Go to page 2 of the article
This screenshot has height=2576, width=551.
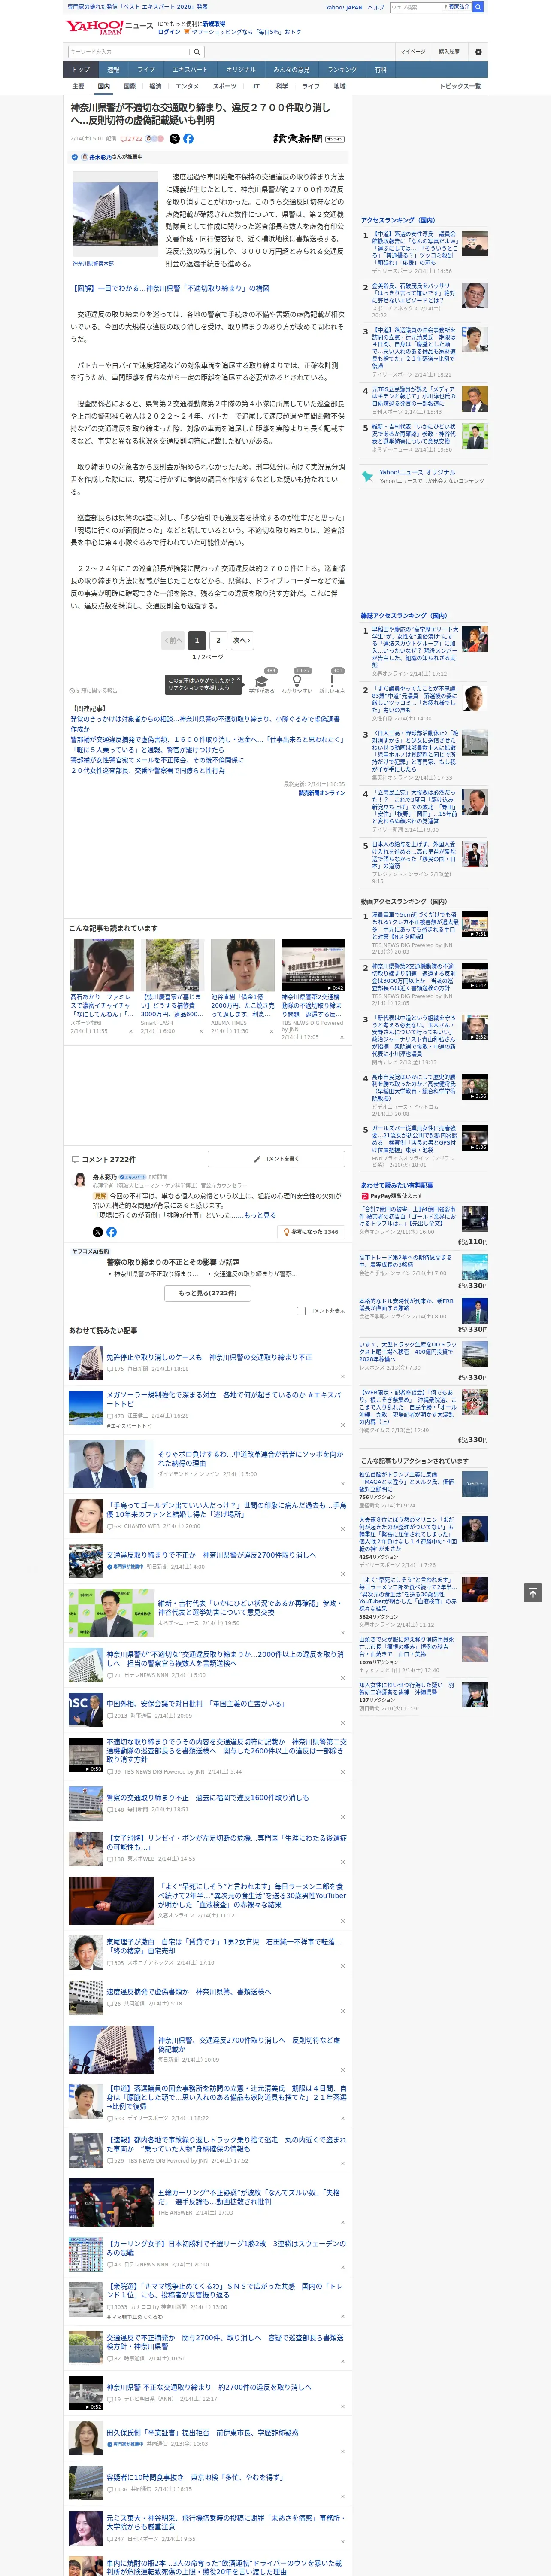[218, 640]
